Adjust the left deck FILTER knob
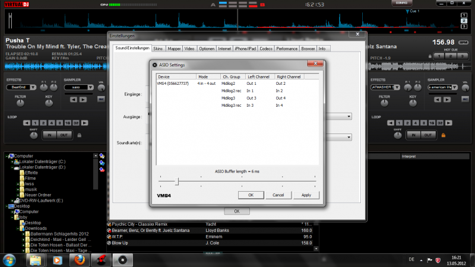Viewport: 475px width, 267px height. click(20, 103)
